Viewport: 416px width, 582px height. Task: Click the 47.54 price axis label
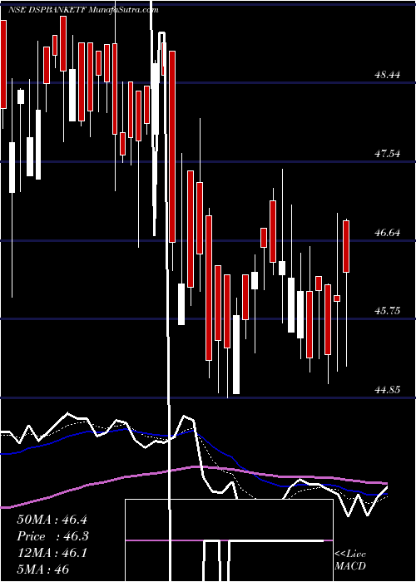tap(388, 153)
